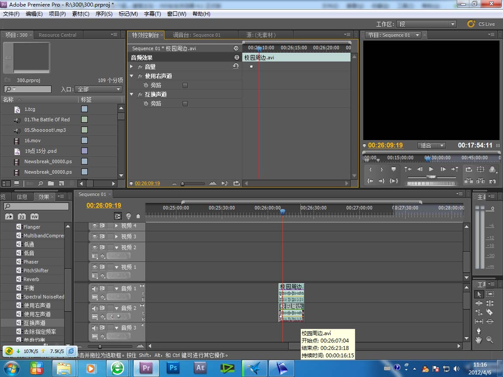The width and height of the screenshot is (503, 377).
Task: Click the Lift button in program monitor
Action: pos(469,181)
